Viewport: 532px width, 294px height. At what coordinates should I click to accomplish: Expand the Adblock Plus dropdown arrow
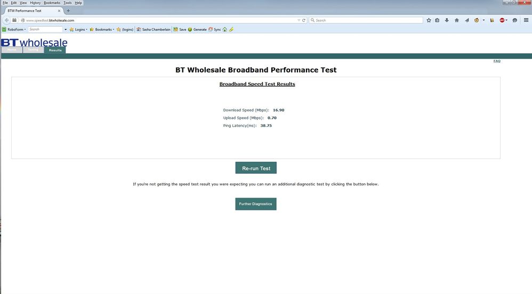(x=506, y=20)
